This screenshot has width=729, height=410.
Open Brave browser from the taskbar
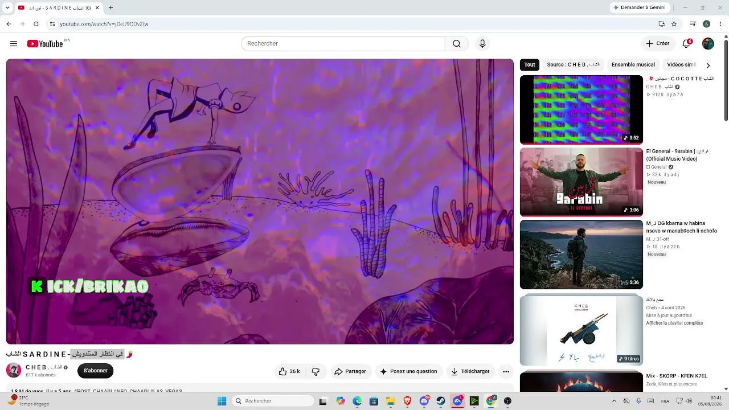[x=407, y=401]
